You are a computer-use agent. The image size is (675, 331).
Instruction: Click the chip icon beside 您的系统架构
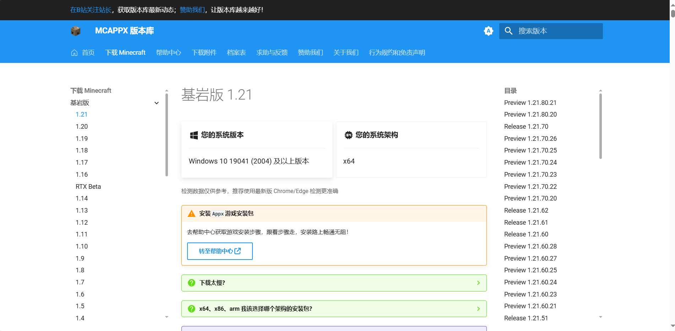(349, 135)
